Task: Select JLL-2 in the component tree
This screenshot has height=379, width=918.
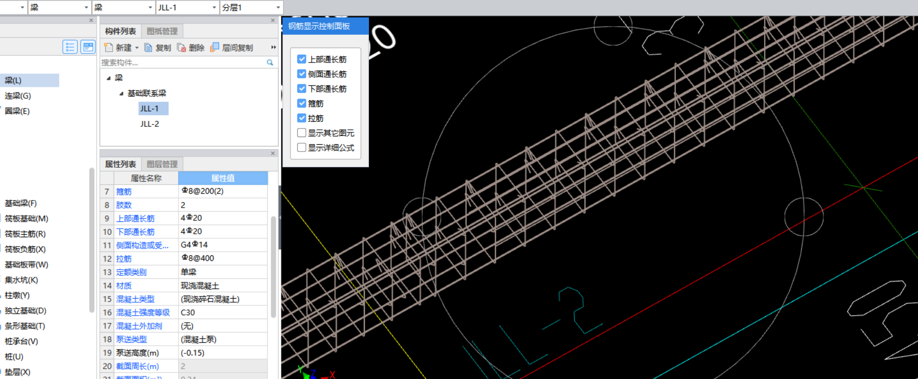Action: click(x=150, y=124)
